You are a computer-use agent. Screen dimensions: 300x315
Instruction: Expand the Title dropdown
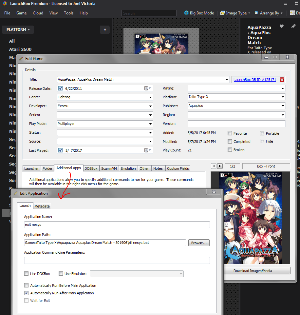coord(227,80)
